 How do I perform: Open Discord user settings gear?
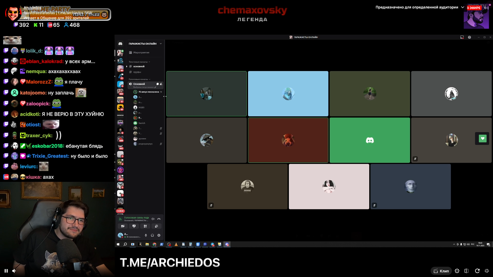tap(159, 235)
